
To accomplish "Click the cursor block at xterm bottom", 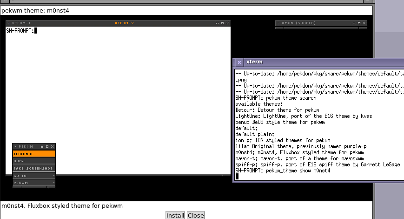I will tap(237, 177).
